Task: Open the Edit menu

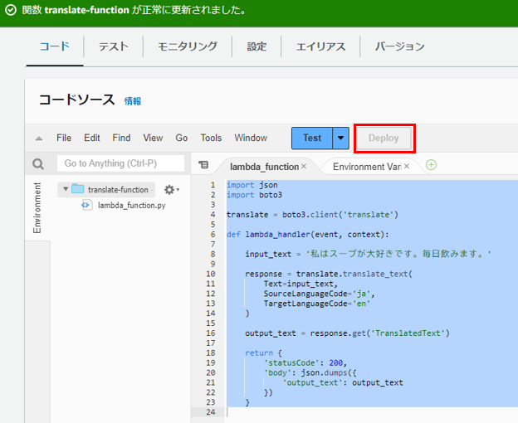Action: (x=92, y=138)
